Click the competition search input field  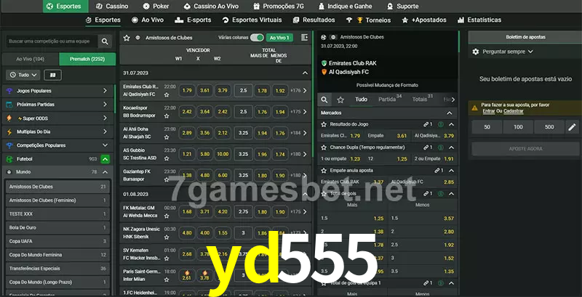click(50, 42)
